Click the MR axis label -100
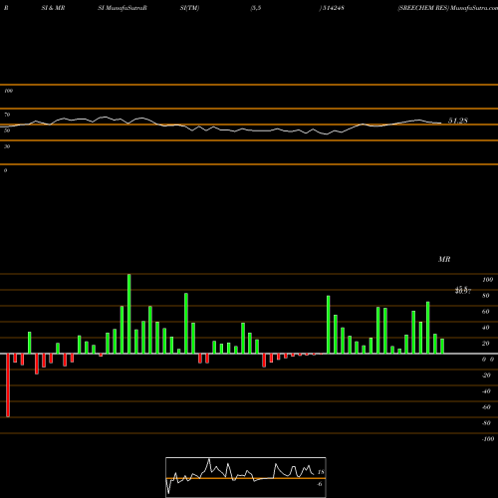 (487, 439)
